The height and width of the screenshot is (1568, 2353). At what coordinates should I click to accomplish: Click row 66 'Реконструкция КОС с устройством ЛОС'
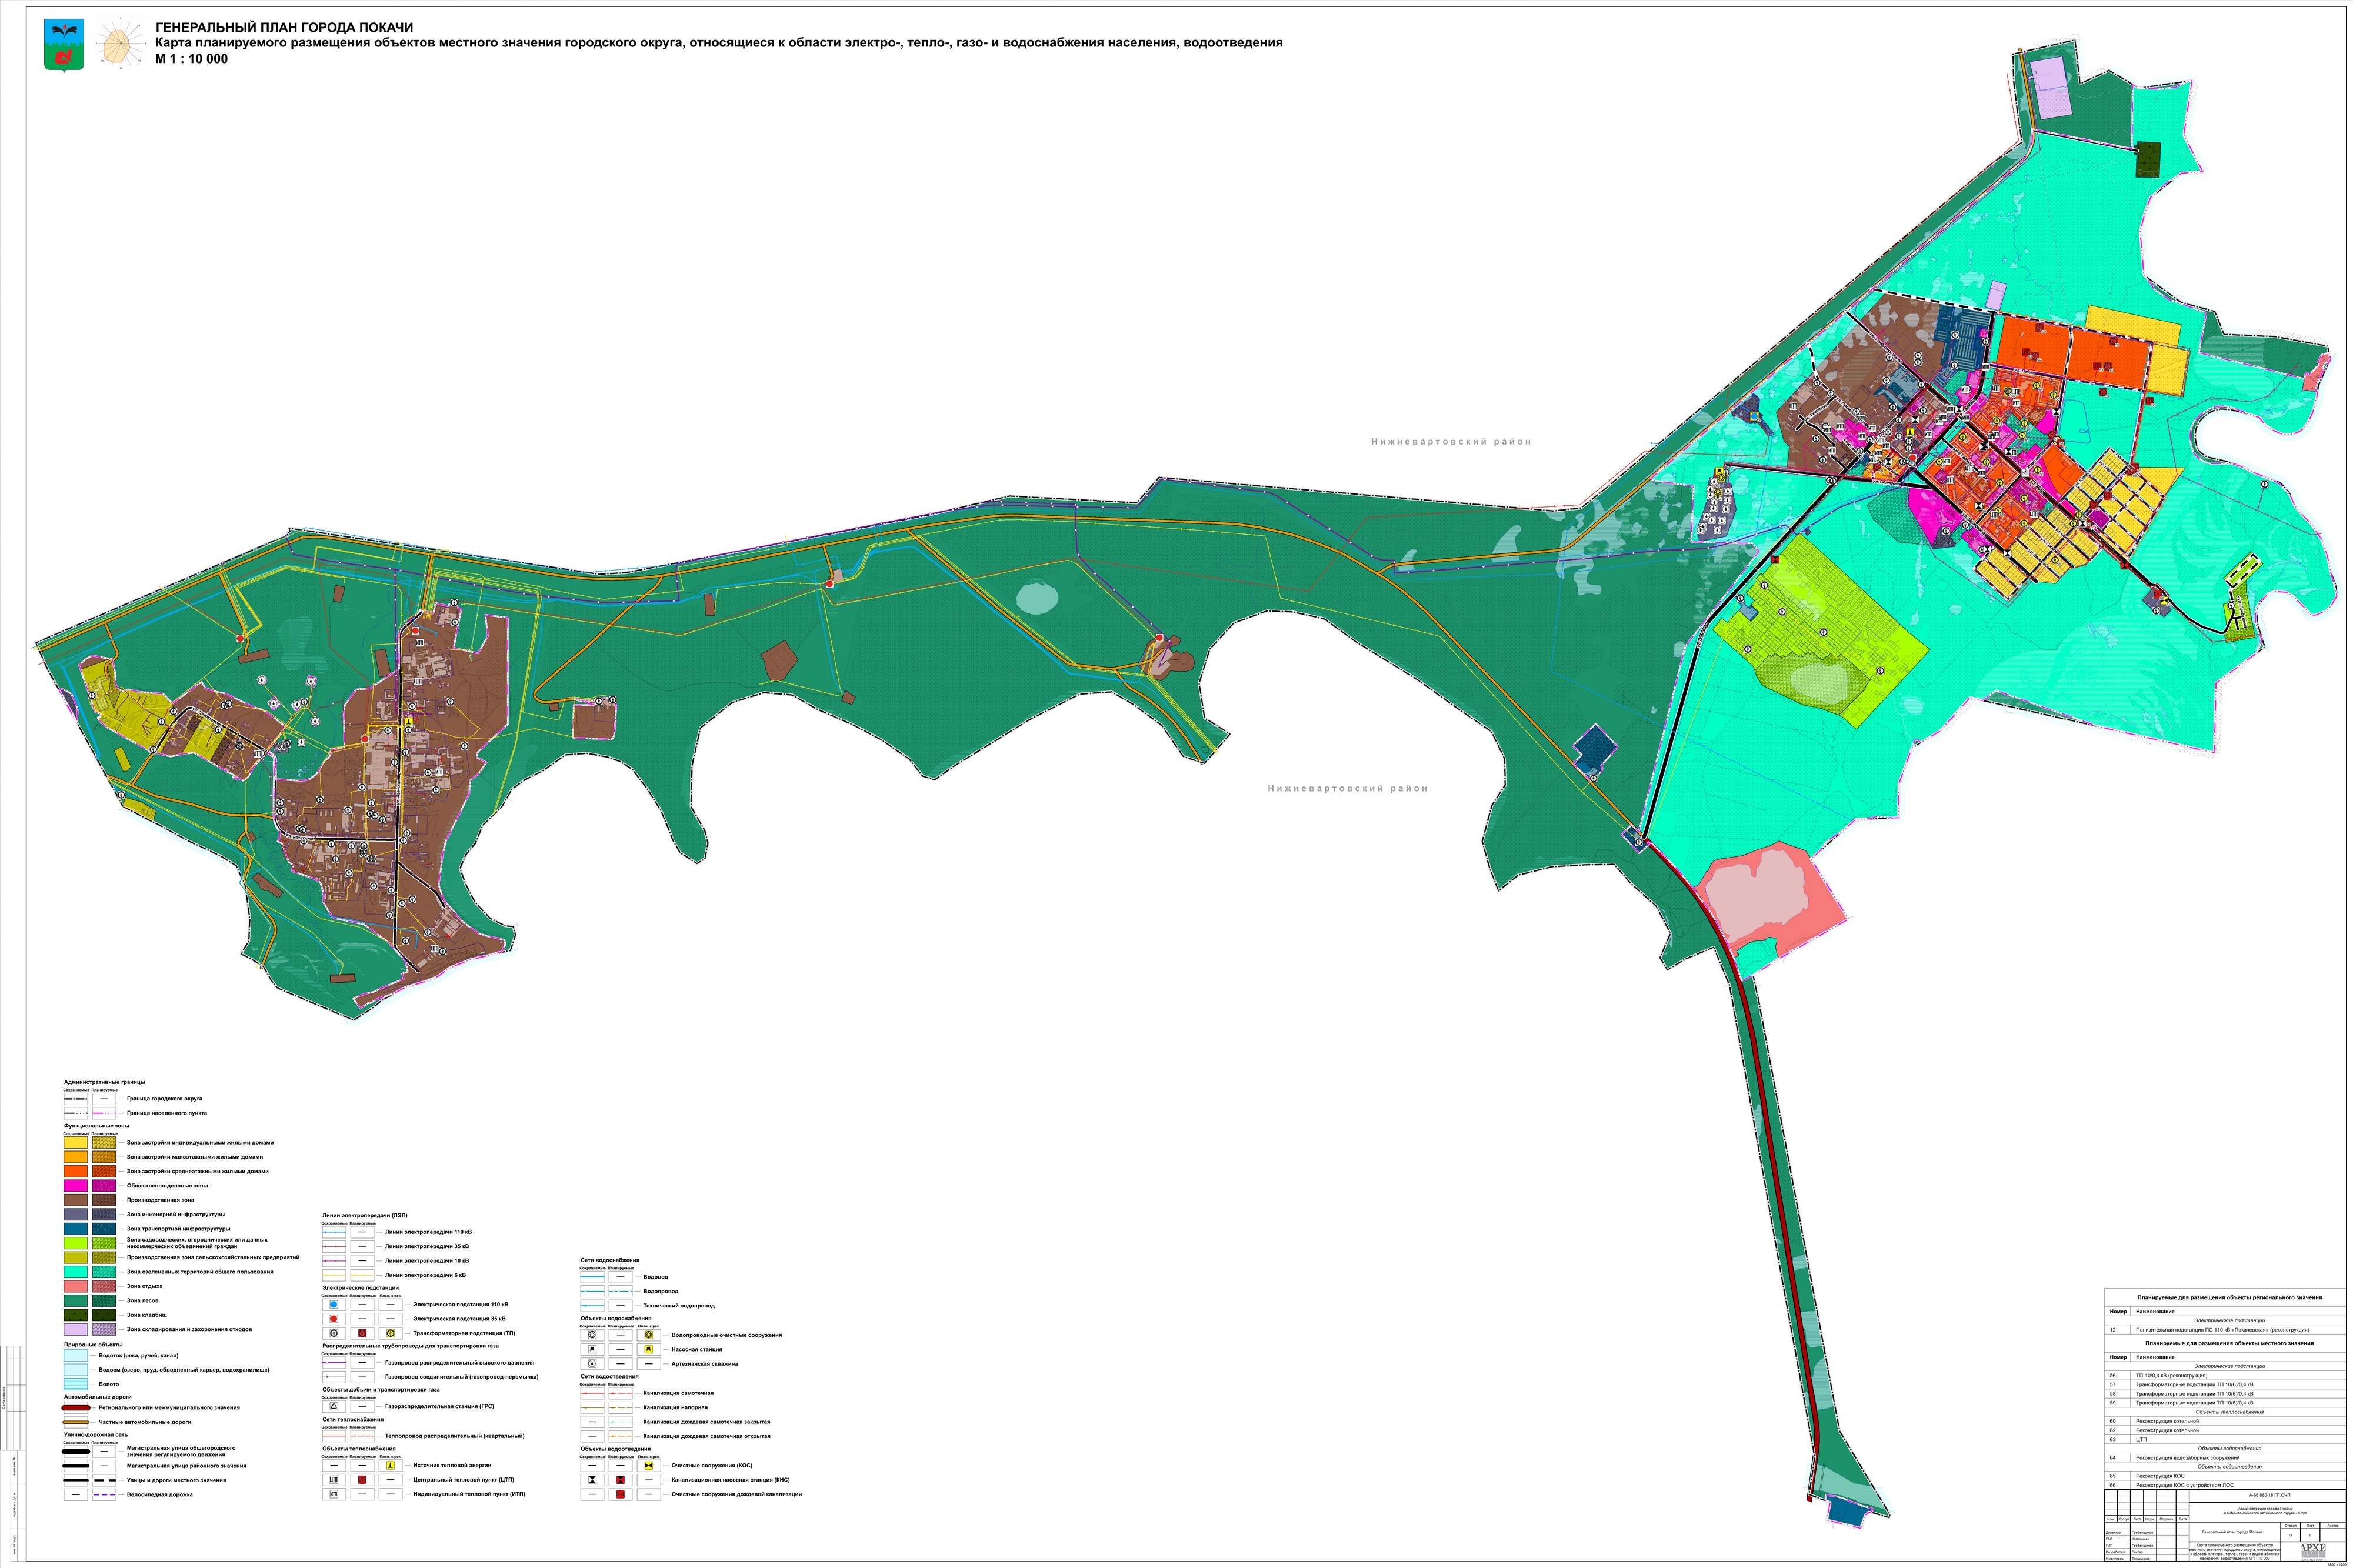2224,1486
